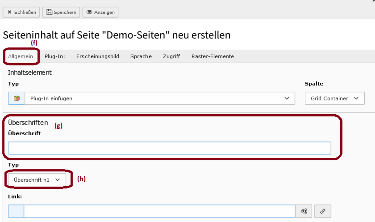Switch to the Allgemein tab

pyautogui.click(x=20, y=56)
